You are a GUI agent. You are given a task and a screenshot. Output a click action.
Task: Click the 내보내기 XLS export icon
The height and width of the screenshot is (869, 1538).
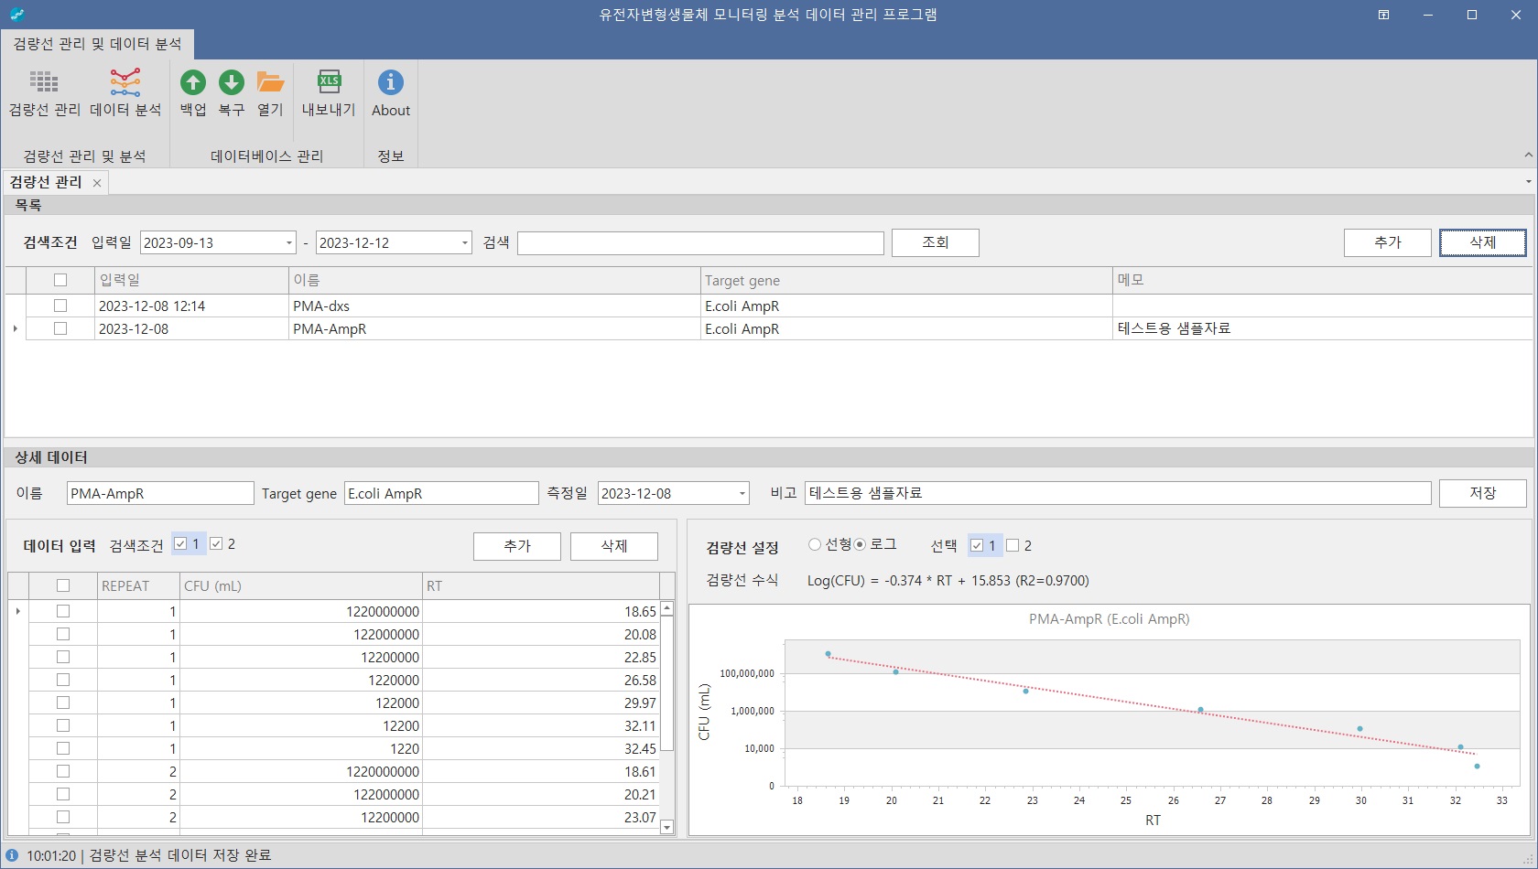pyautogui.click(x=329, y=83)
